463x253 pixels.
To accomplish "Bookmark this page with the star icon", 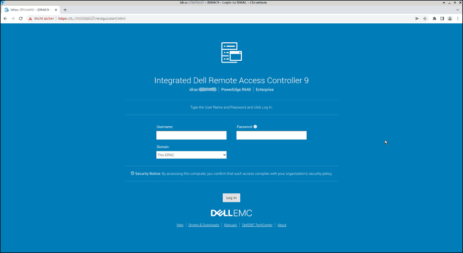I will click(425, 19).
